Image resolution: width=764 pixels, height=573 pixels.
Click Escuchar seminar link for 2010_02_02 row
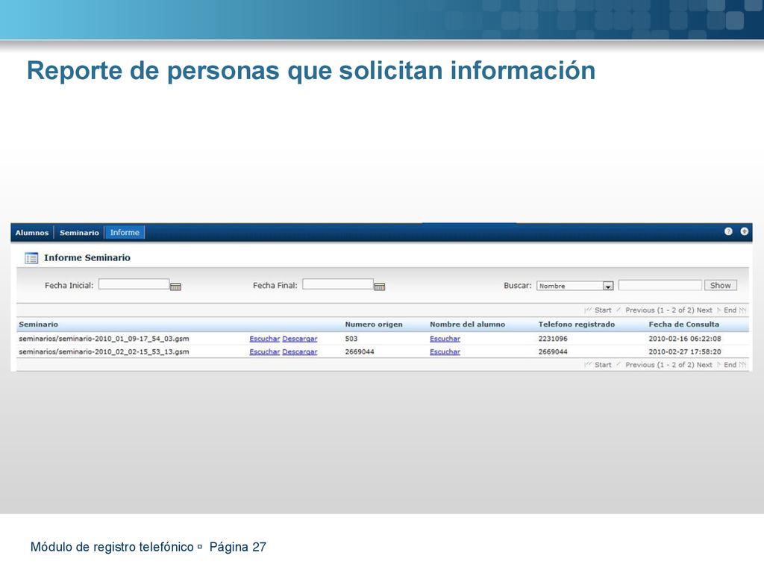coord(265,352)
